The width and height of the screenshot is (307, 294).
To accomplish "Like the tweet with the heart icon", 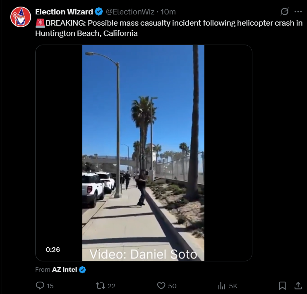I will 161,286.
